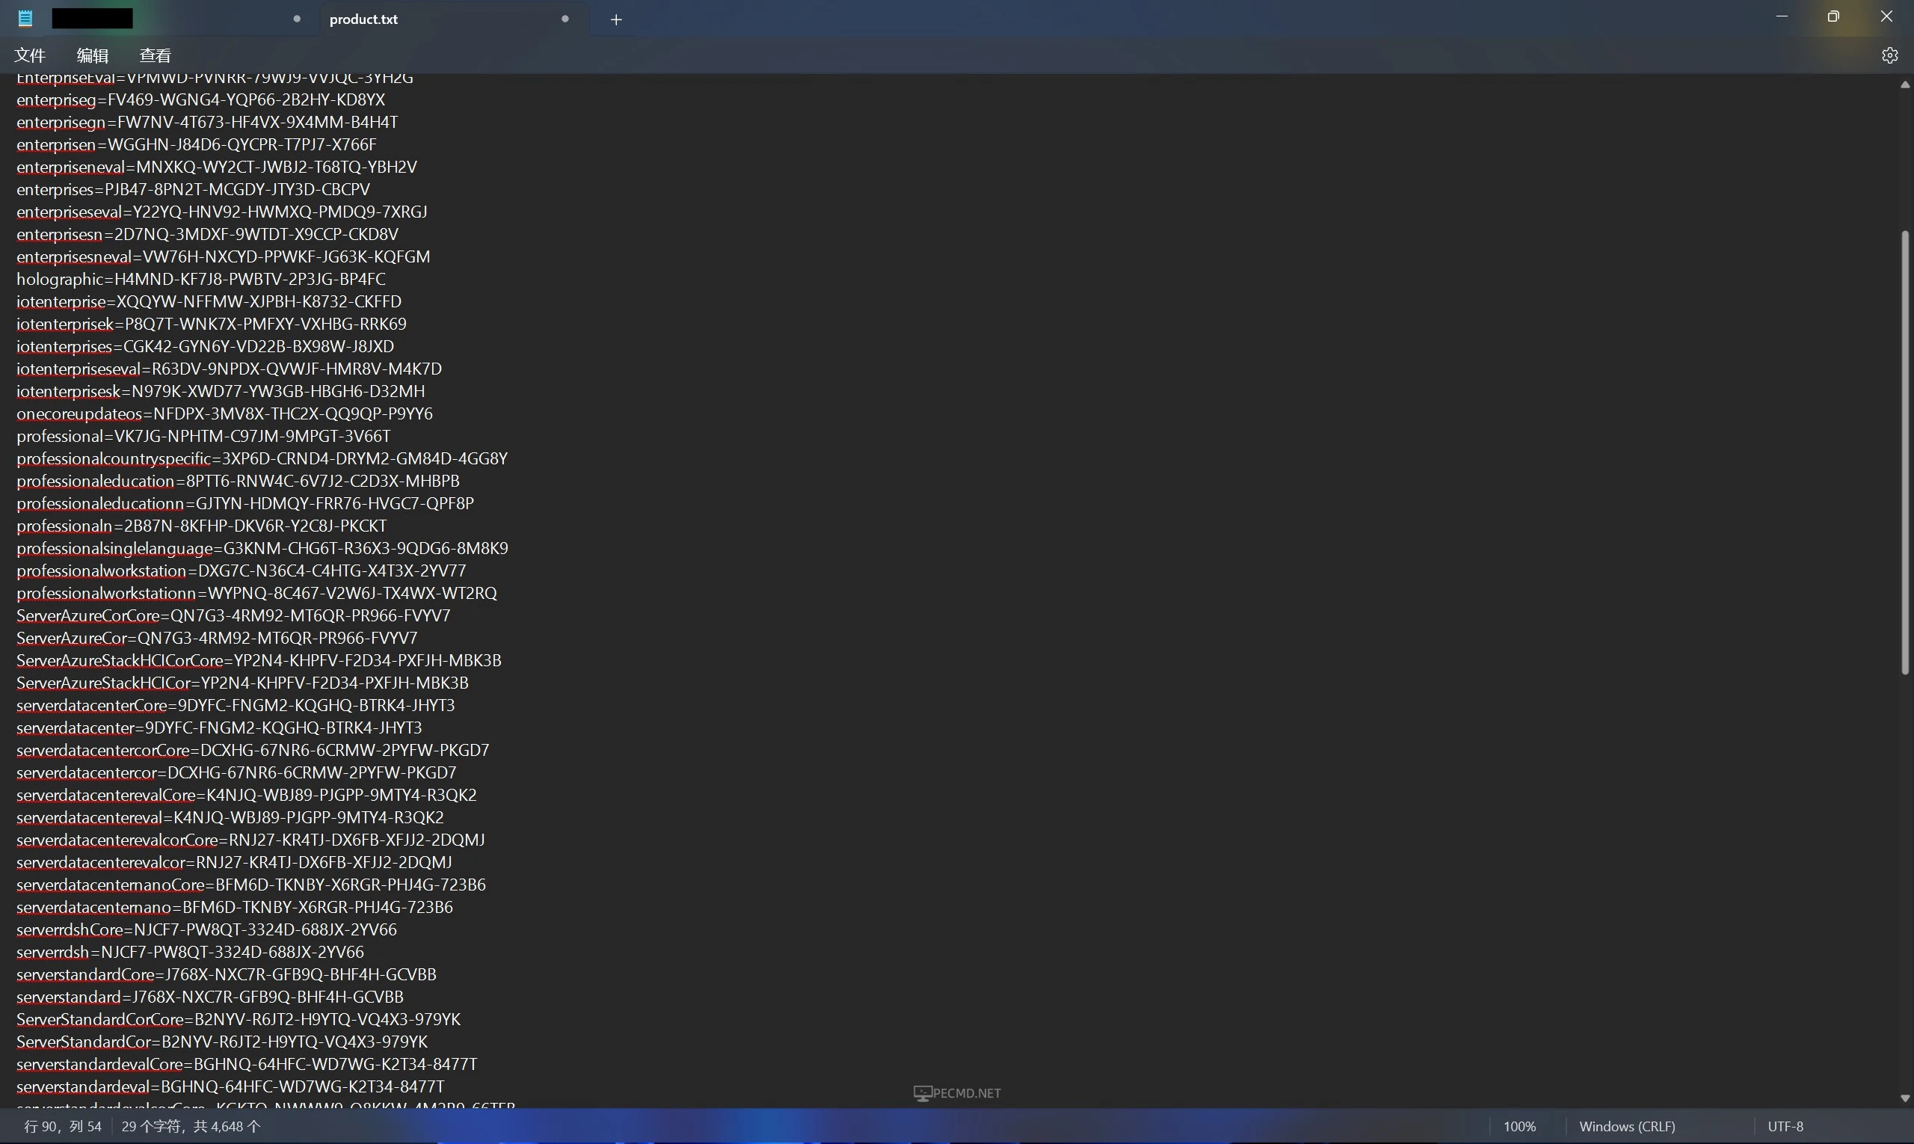Image resolution: width=1914 pixels, height=1144 pixels.
Task: Click the iotenterprises=CGK42 line
Action: tap(205, 346)
